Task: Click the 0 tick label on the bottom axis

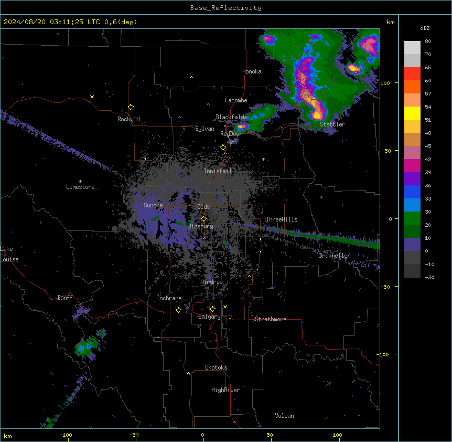Action: click(202, 435)
